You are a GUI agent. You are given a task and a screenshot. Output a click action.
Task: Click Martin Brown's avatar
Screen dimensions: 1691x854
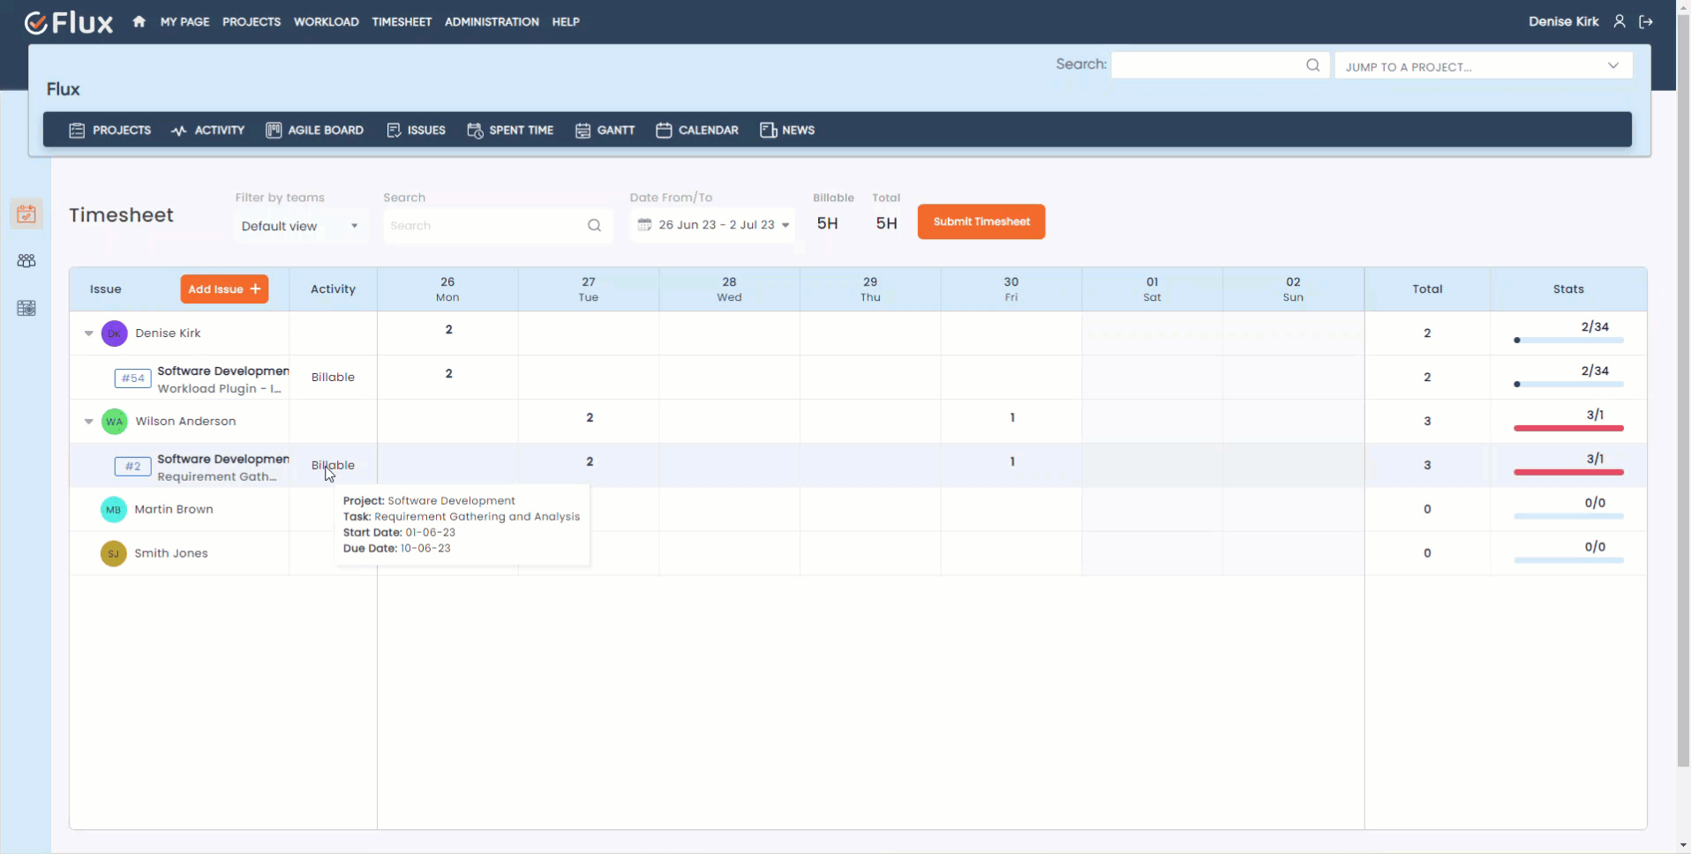(113, 509)
